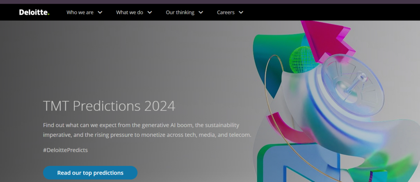Viewport: 420px width, 182px height.
Task: Click the colorful satellite dish hero artwork
Action: [336, 102]
